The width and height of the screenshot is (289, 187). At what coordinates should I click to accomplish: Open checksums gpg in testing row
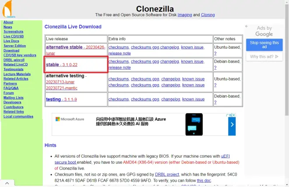point(145,99)
